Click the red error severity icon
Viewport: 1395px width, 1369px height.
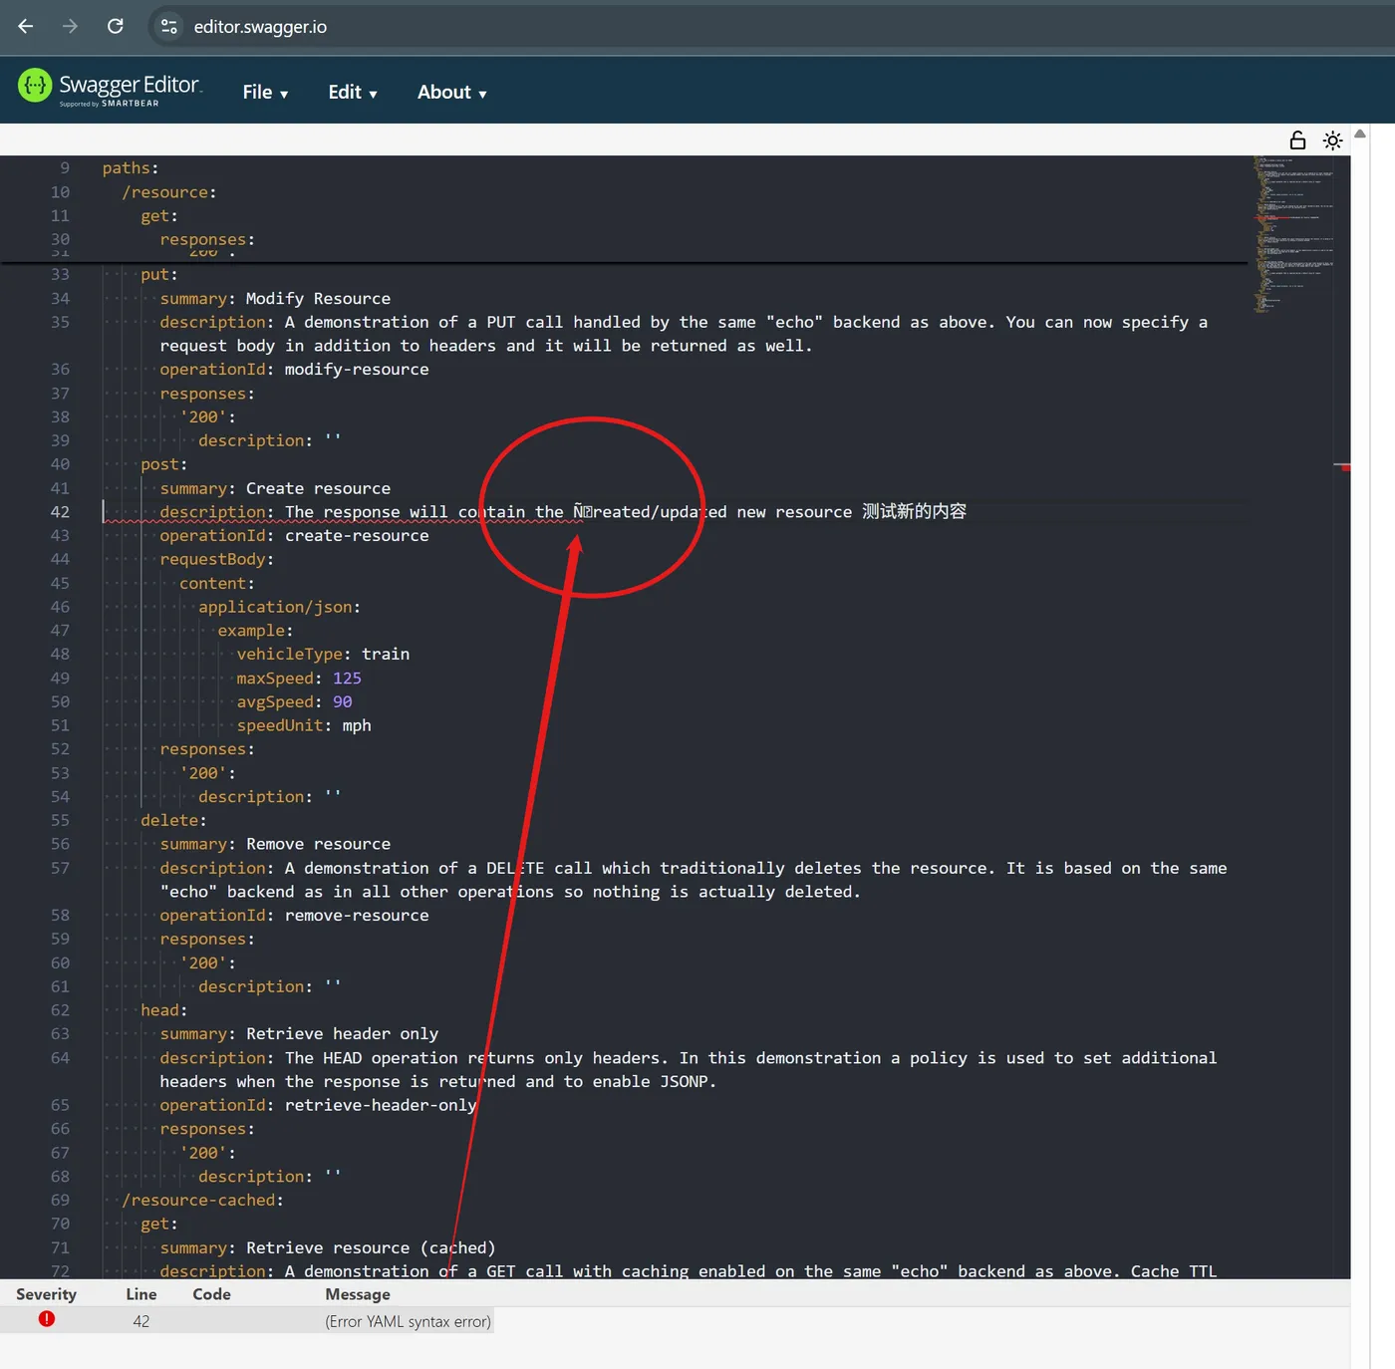(x=47, y=1319)
